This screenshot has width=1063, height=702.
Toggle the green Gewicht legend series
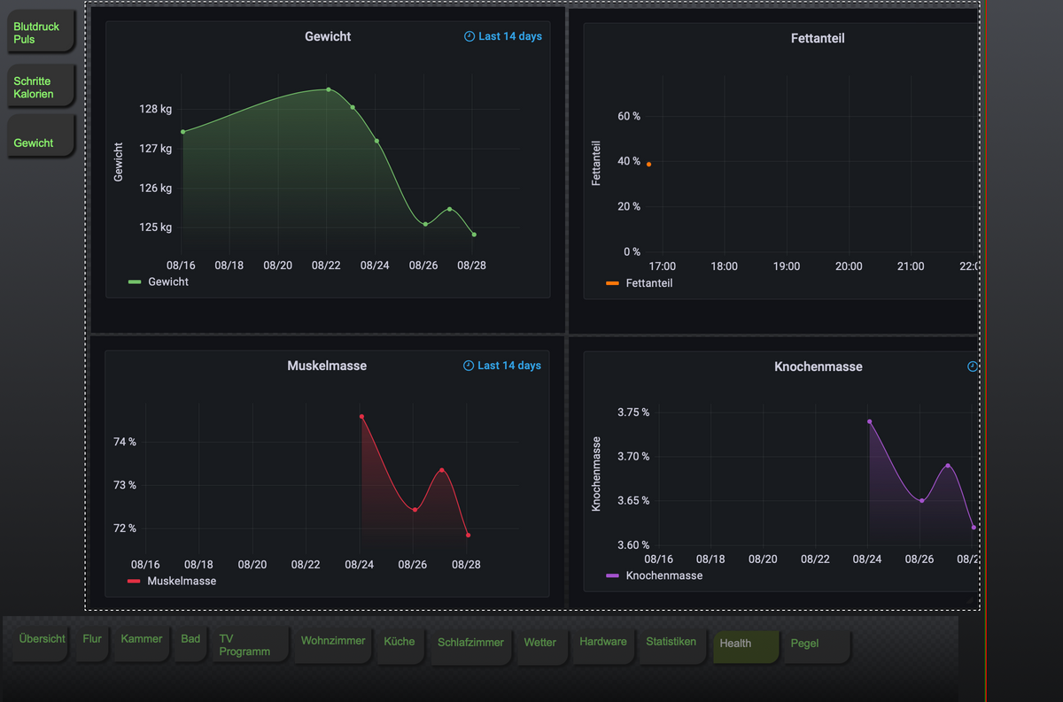click(159, 282)
